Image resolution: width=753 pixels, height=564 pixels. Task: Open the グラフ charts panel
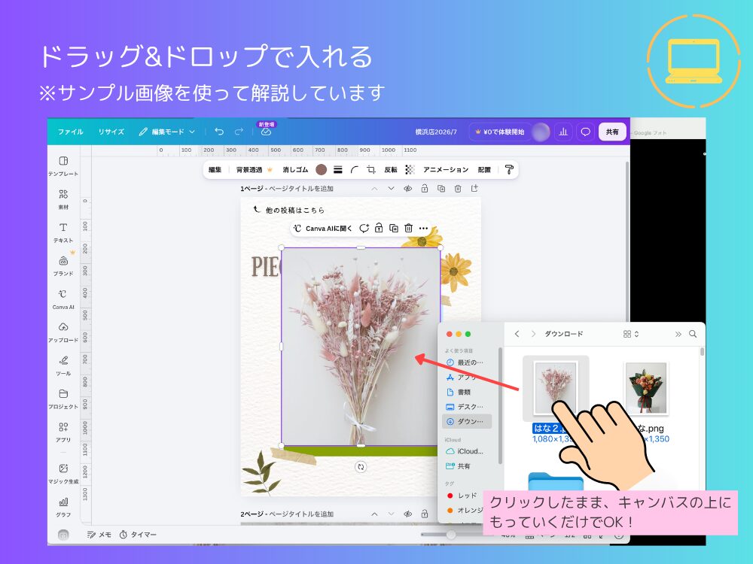coord(63,506)
